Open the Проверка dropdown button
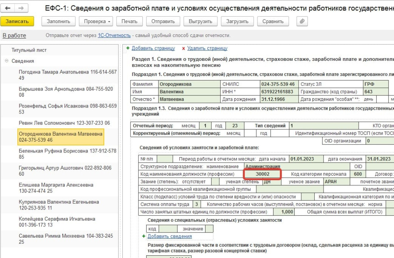The image size is (394, 258). click(97, 21)
